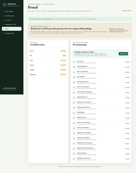This screenshot has height=173, width=136.
Task: Navigate to Integration / Drift
Action: tap(12, 24)
